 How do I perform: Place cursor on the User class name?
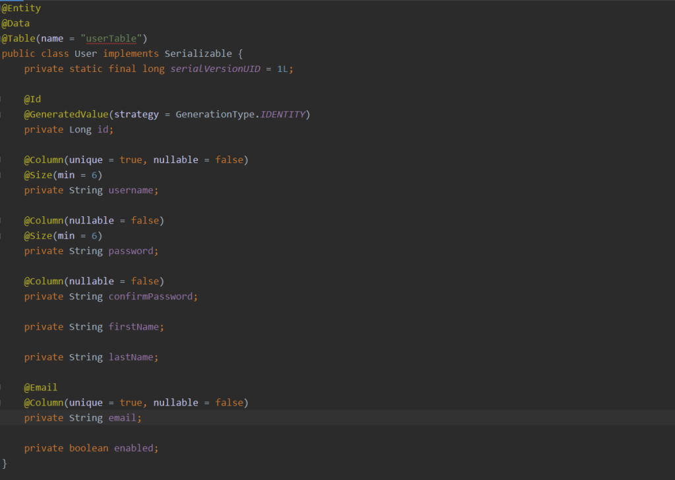click(x=86, y=53)
